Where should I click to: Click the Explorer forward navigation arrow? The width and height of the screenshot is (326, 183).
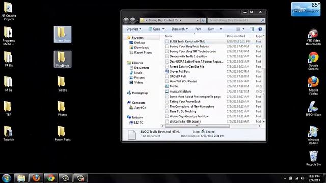(x=133, y=20)
